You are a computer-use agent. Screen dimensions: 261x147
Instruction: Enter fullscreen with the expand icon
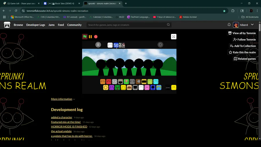(174, 37)
